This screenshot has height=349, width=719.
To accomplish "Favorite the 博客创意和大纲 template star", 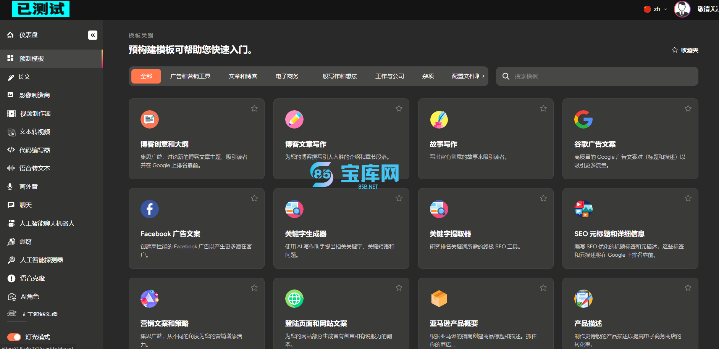I will coord(254,109).
